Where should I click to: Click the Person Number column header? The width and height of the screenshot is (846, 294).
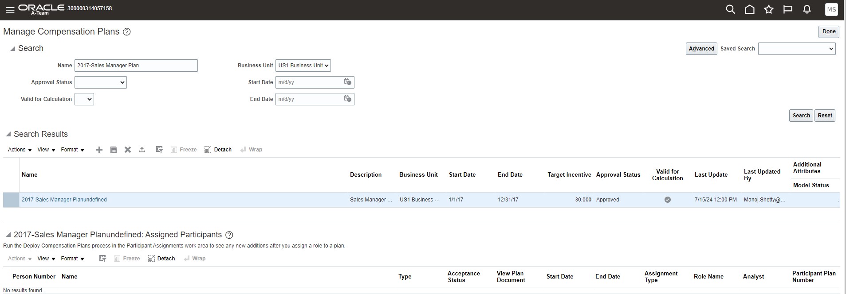click(34, 277)
